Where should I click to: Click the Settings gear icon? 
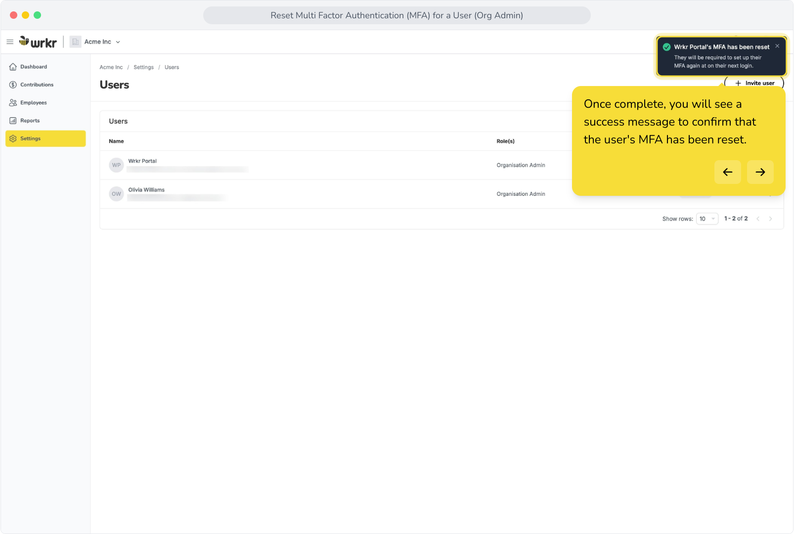point(13,138)
